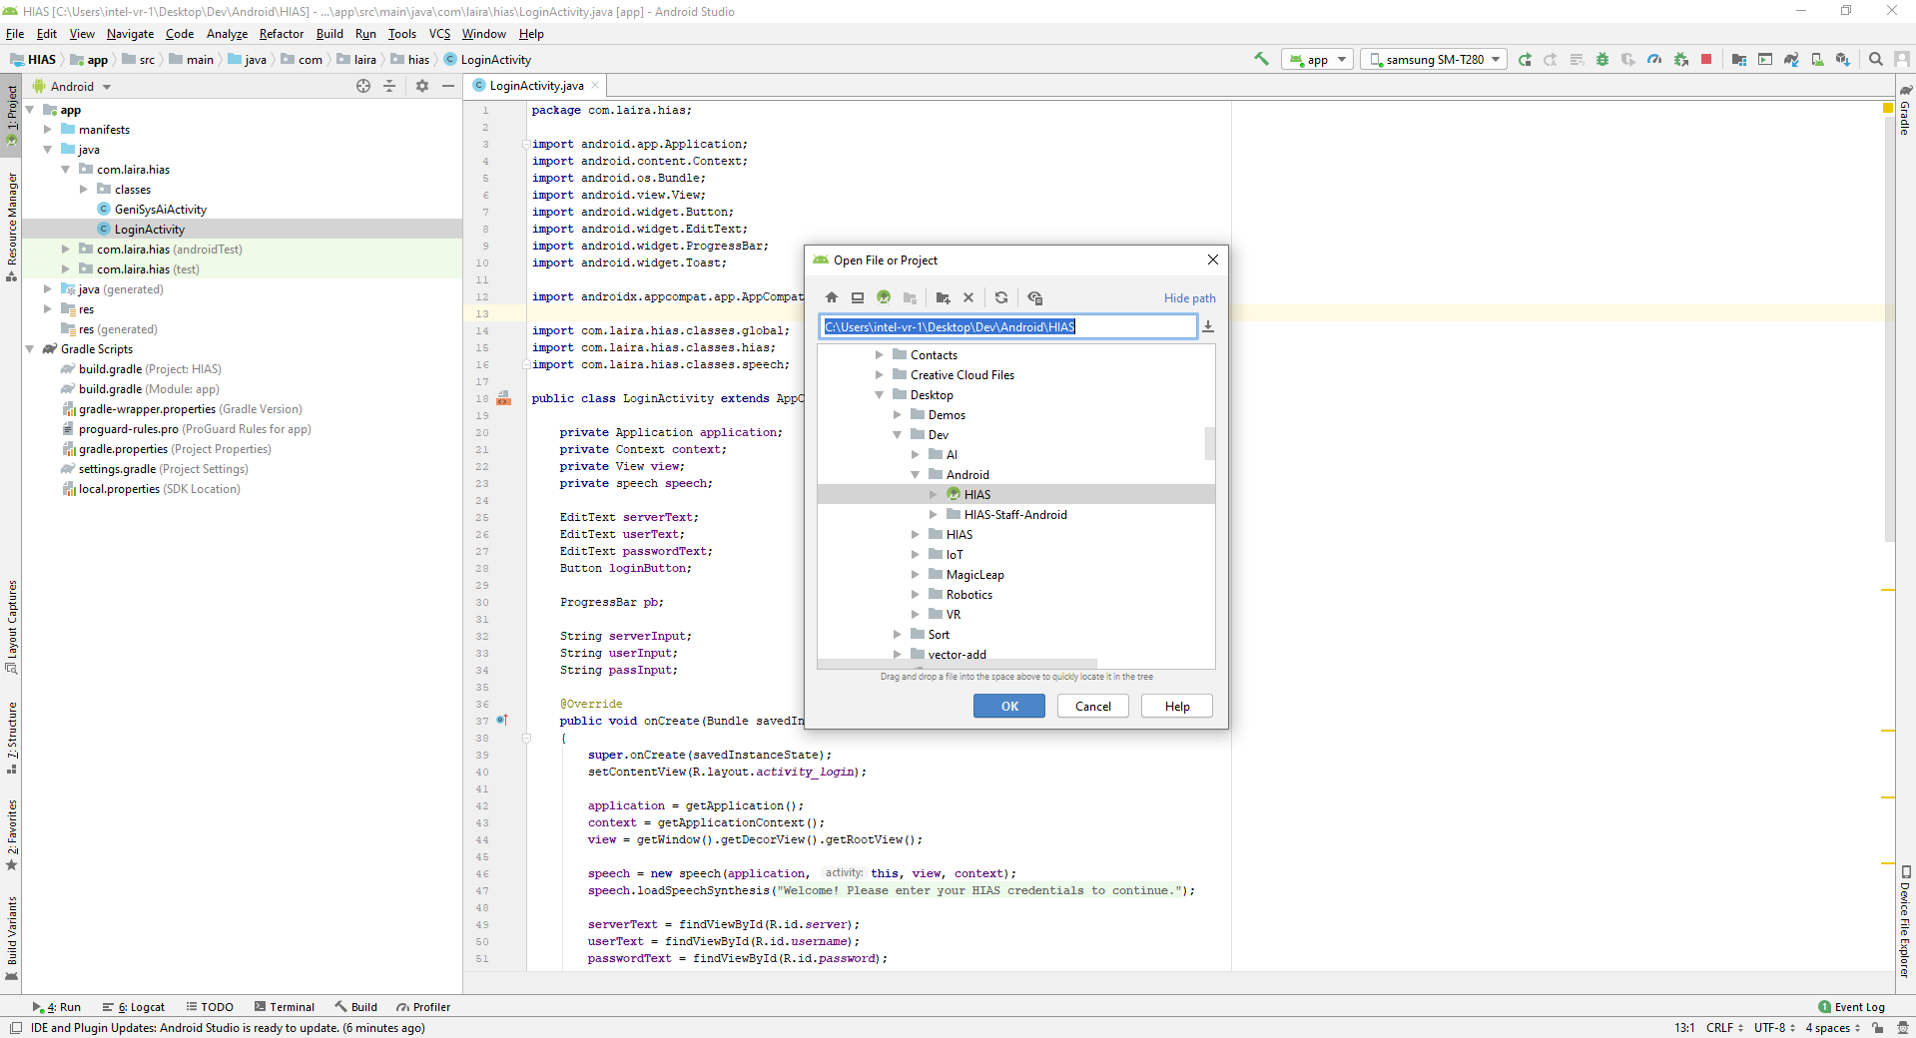Open SDK Manager icon

click(x=1843, y=59)
